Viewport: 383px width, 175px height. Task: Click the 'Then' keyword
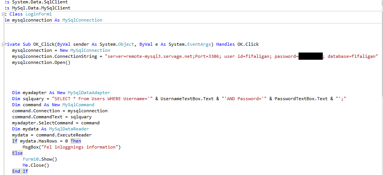76,141
